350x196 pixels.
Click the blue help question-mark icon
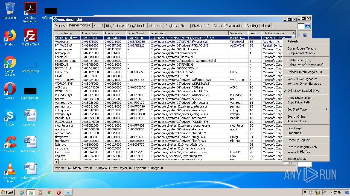305,35
